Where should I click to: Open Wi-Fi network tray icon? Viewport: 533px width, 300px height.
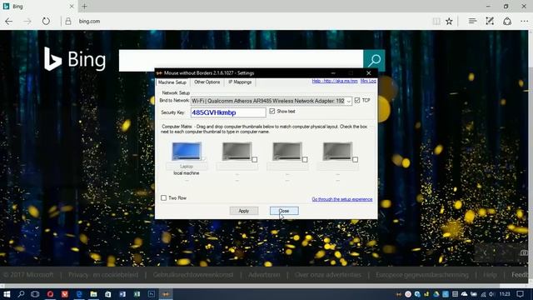pos(483,294)
